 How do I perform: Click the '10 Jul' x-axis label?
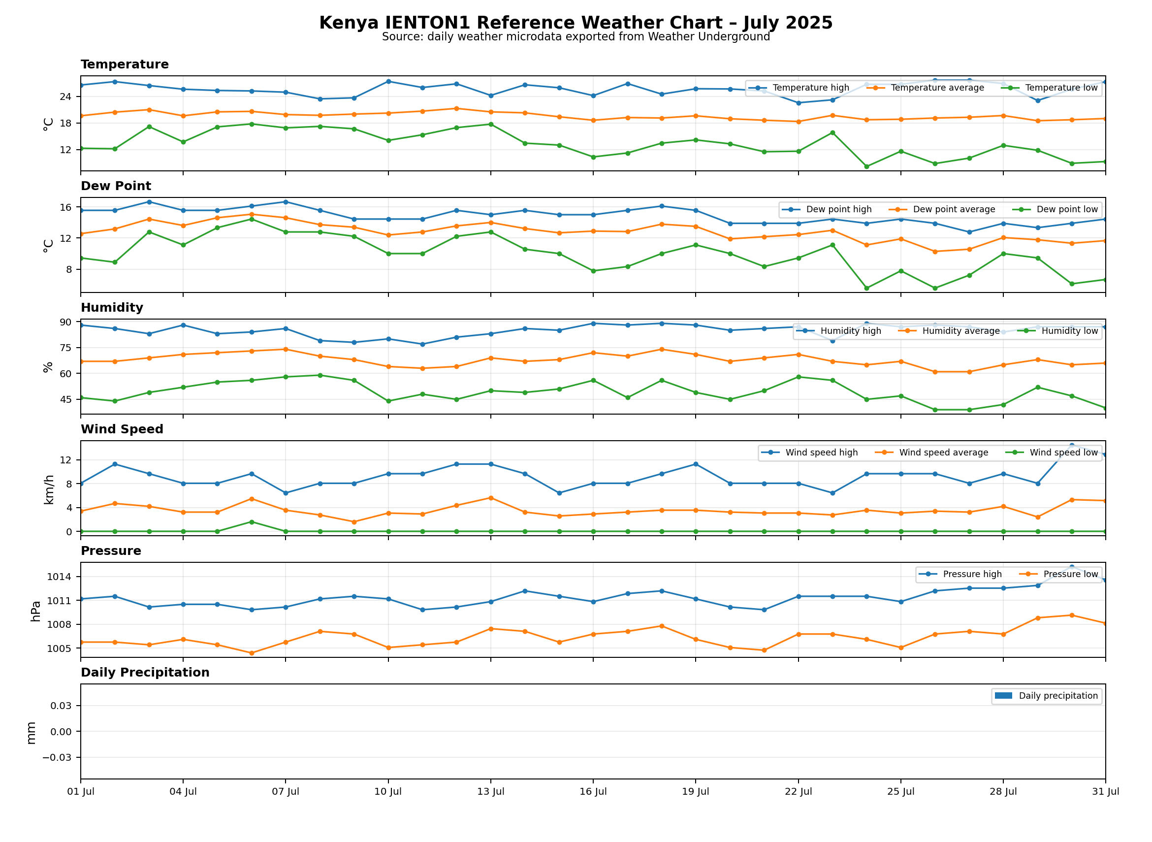388,792
